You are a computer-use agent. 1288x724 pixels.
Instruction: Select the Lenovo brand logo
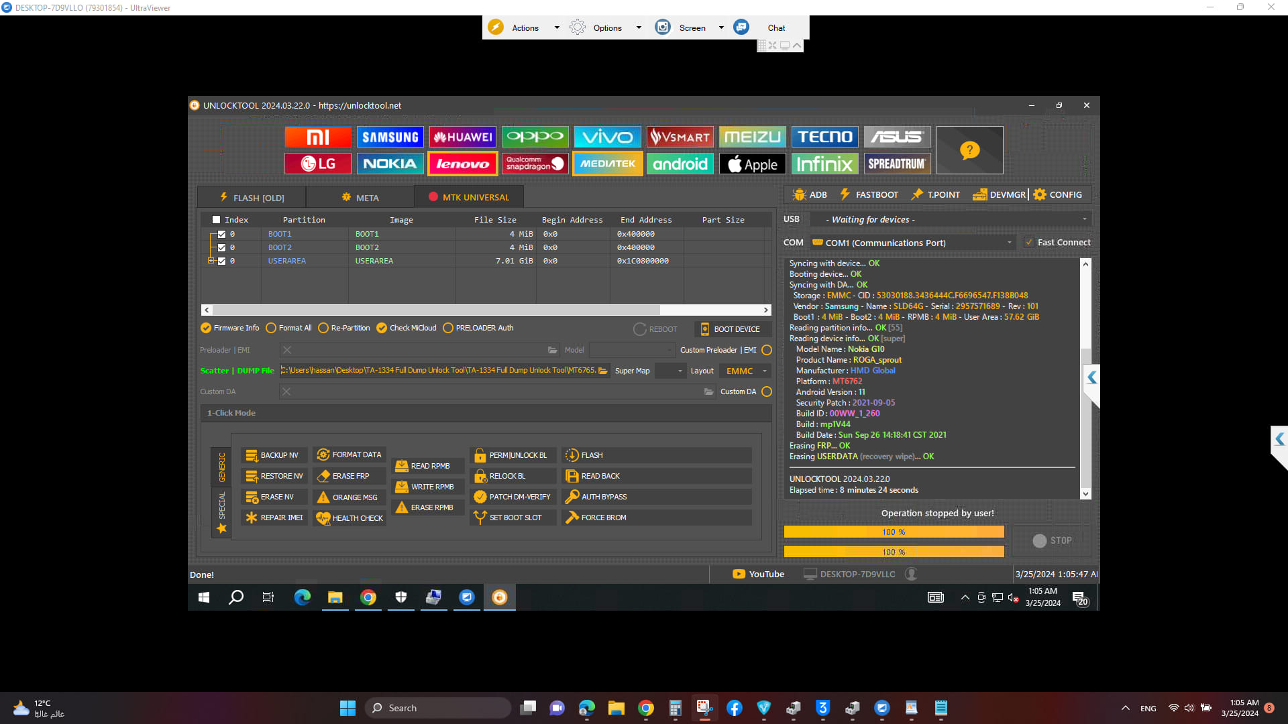463,164
